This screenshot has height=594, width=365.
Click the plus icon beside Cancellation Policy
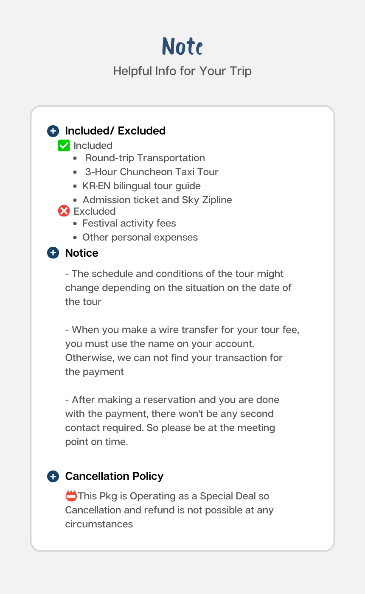pos(53,476)
